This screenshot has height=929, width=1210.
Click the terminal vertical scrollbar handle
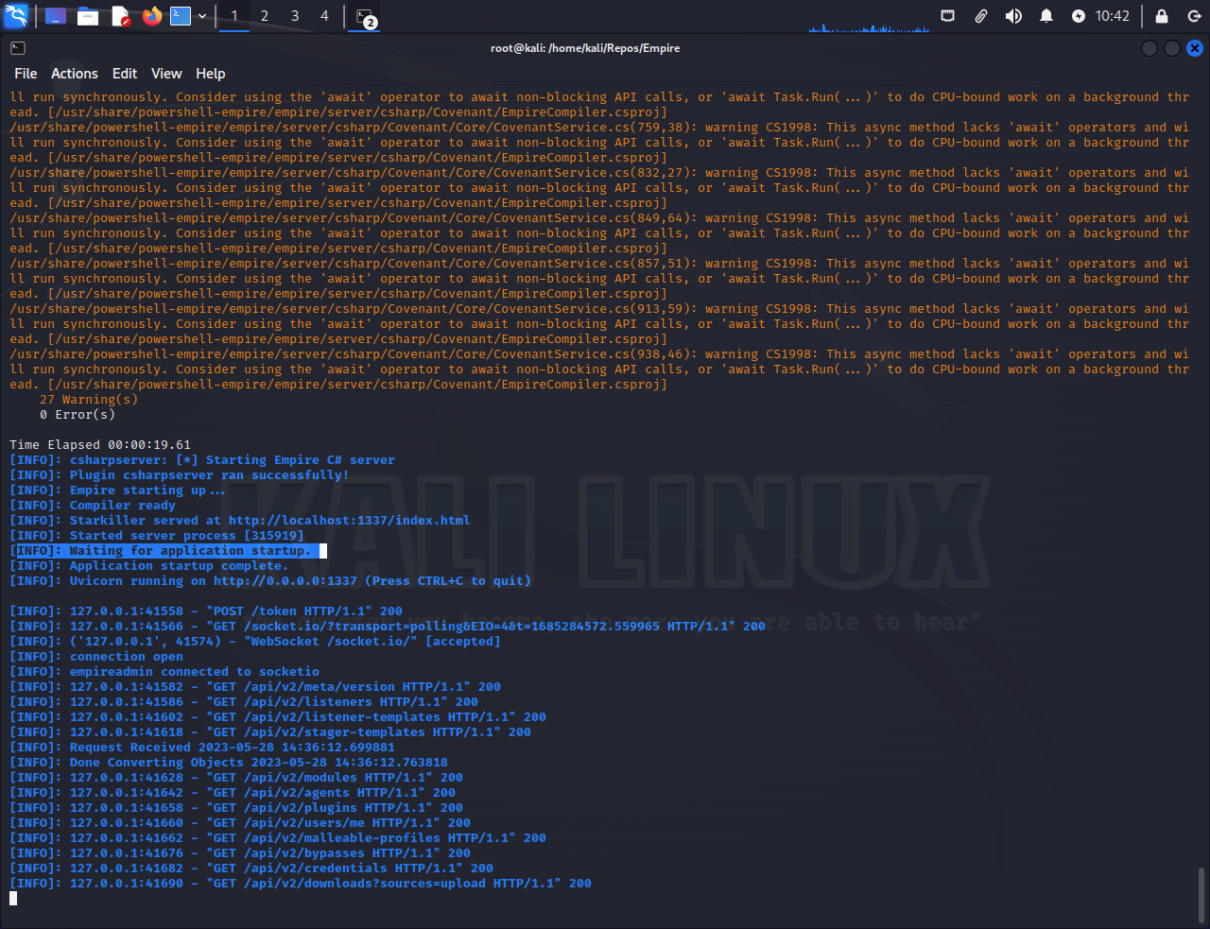[x=1201, y=894]
